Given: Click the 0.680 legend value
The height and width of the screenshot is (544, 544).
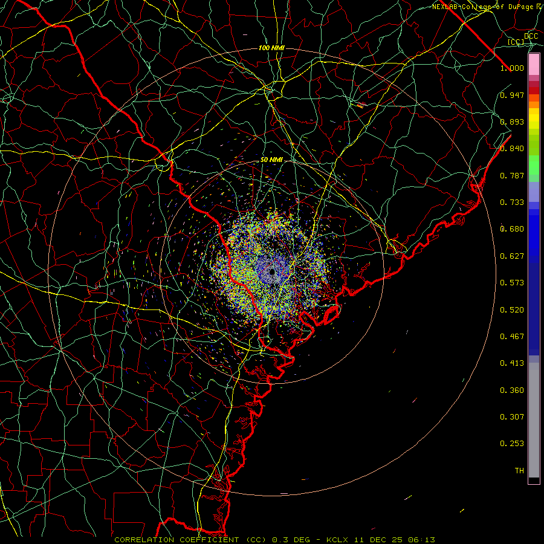Looking at the screenshot, I should point(512,229).
